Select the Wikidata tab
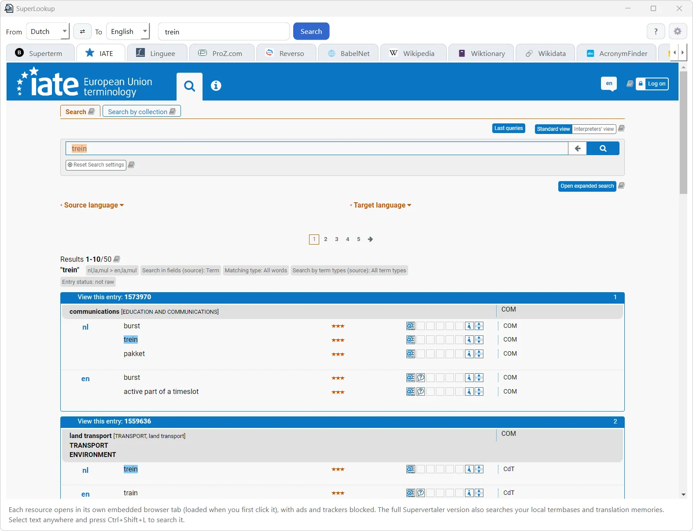Image resolution: width=693 pixels, height=531 pixels. pos(545,53)
